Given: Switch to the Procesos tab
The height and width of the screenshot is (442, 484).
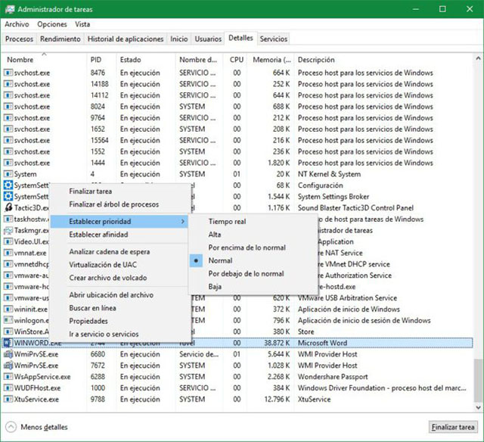Looking at the screenshot, I should [19, 39].
